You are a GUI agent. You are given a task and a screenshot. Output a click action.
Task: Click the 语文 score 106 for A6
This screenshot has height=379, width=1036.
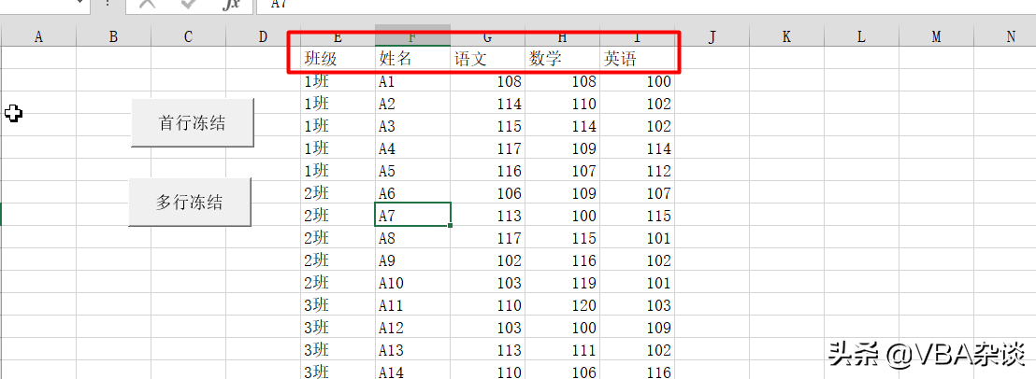(x=487, y=193)
